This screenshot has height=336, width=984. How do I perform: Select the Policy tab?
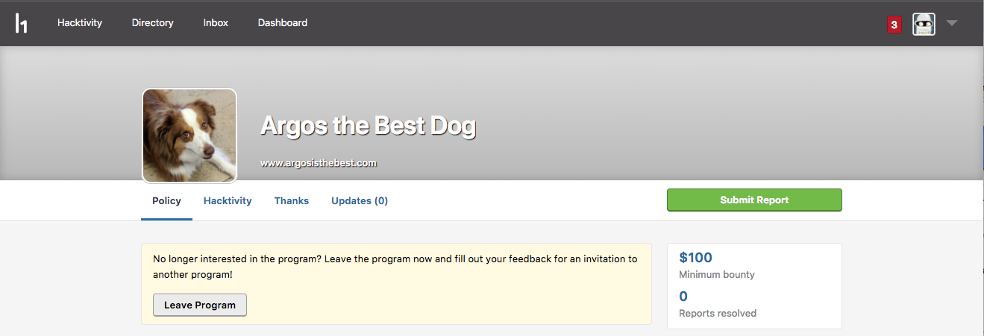[x=166, y=200]
